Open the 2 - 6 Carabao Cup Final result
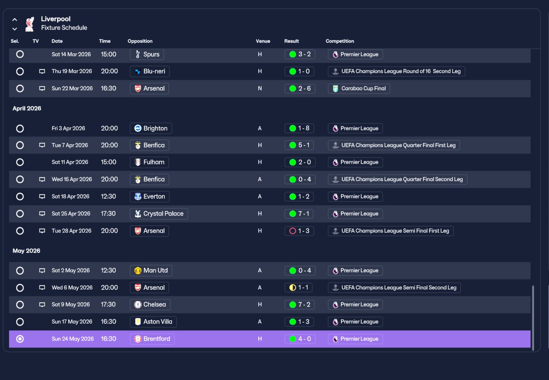Screen dimensions: 549x380 coord(300,88)
